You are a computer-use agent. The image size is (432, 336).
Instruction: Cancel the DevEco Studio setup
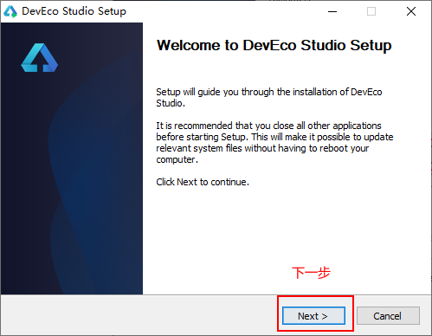coord(388,316)
